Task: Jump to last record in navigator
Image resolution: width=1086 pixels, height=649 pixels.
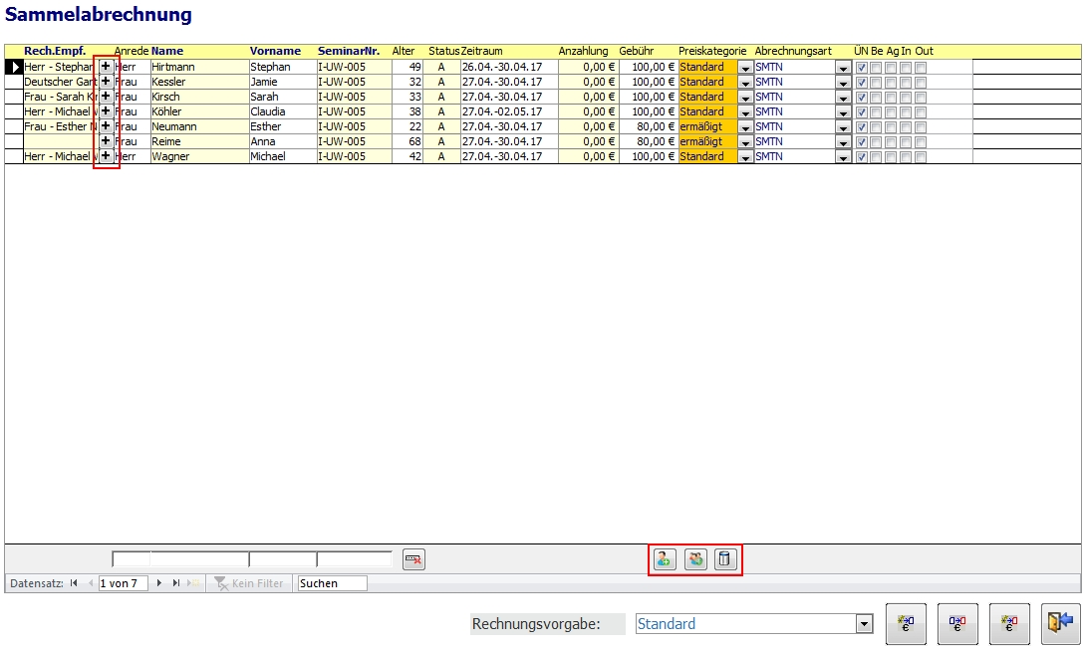Action: (176, 583)
